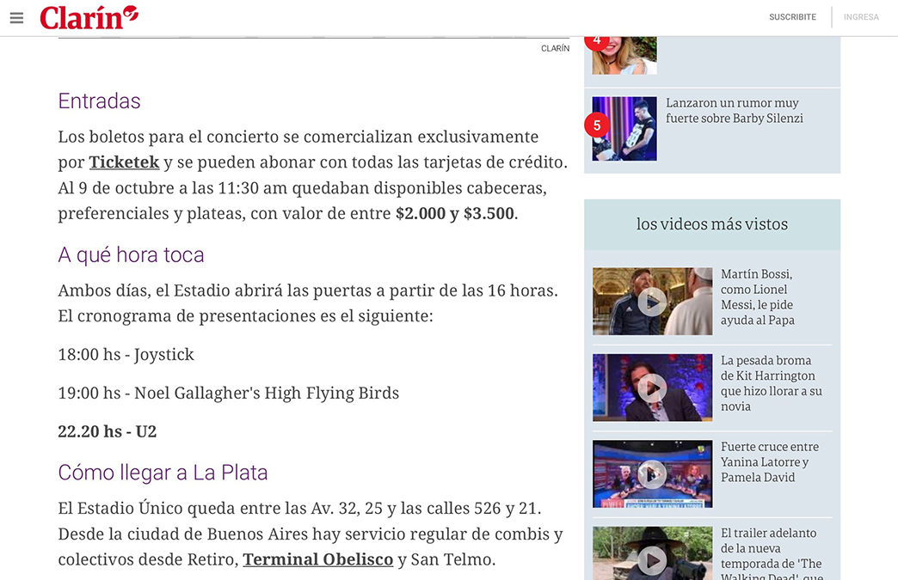
Task: Open the Ticketek link
Action: (x=124, y=162)
